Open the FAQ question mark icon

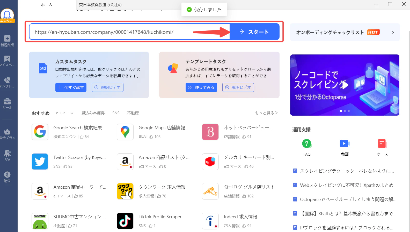coord(307,143)
